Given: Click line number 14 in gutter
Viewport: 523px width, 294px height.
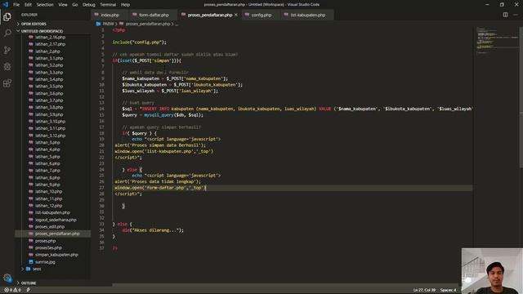Looking at the screenshot, I should pos(101,109).
